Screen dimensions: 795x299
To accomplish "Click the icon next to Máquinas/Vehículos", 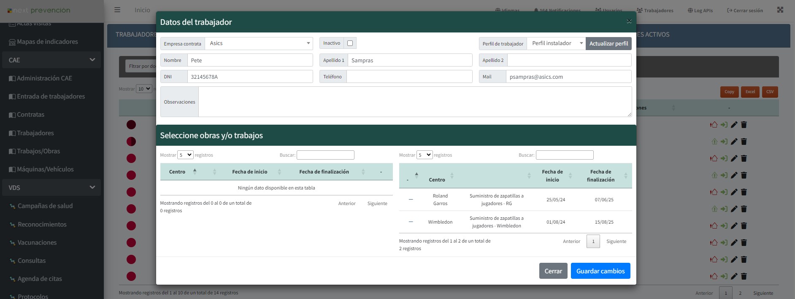I will click(12, 169).
